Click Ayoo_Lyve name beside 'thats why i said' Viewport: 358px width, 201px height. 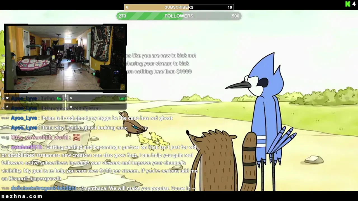click(24, 128)
